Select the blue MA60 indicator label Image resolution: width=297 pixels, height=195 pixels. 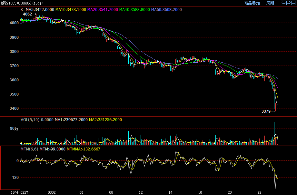166,10
